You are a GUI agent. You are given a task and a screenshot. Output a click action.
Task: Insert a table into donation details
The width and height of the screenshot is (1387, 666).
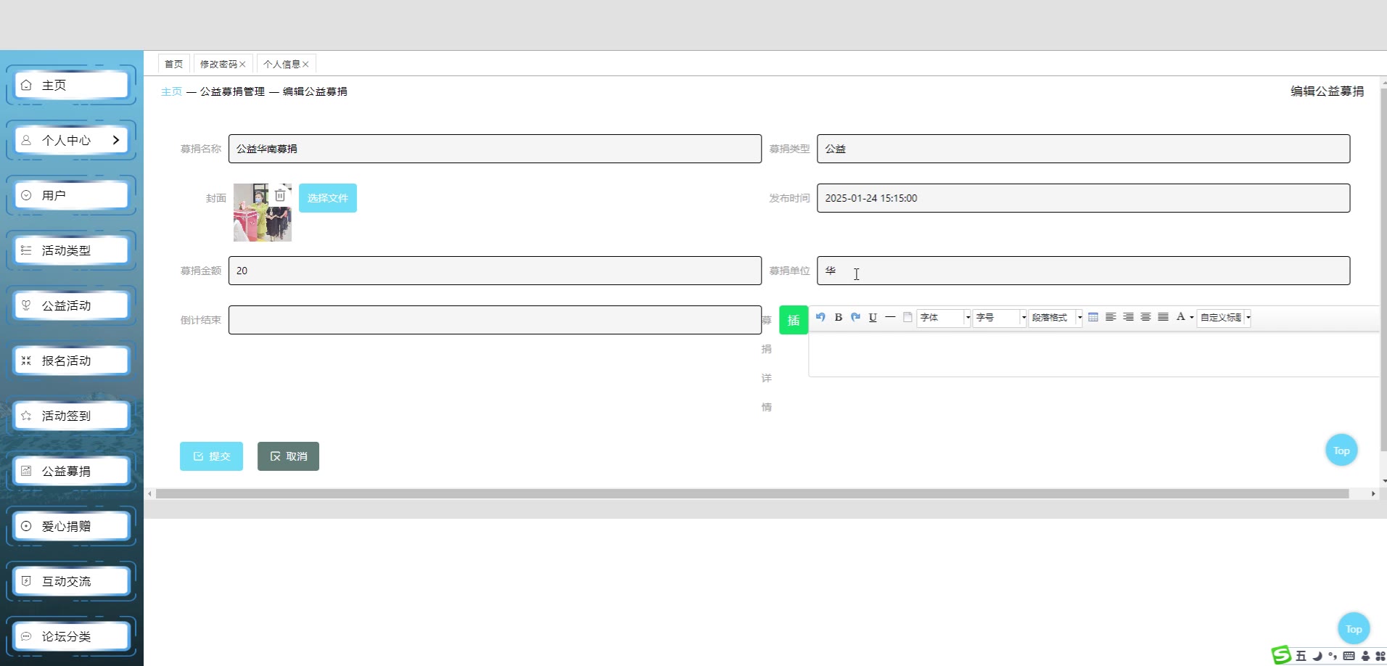1093,317
